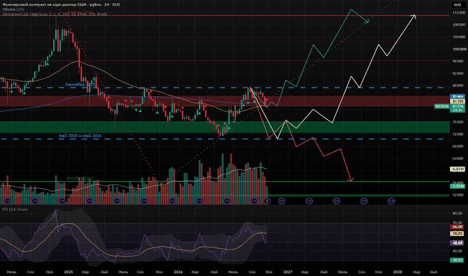This screenshot has width=468, height=276.
Task: Click the red downward forecast arrowhead
Action: 351,180
